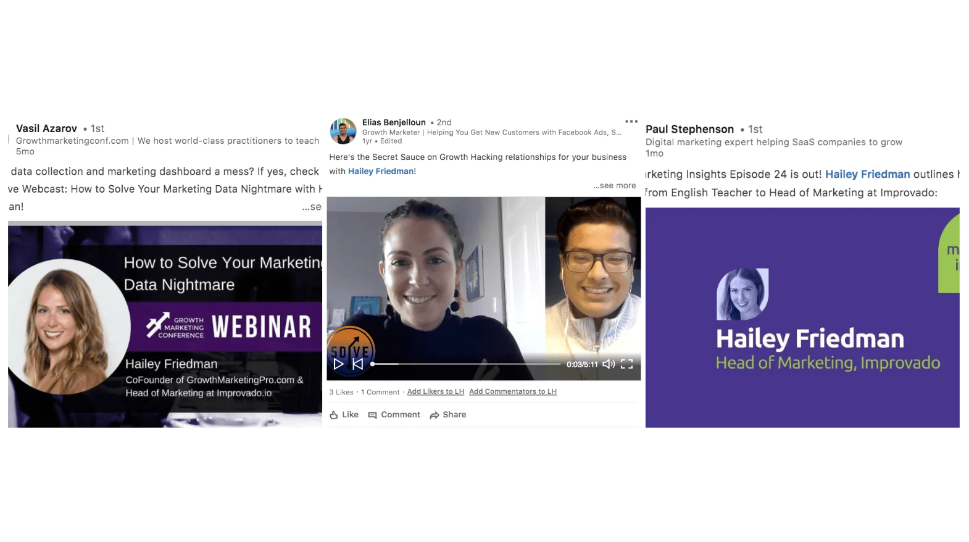Click Hailey Friedman's circular photo on webinar image
The height and width of the screenshot is (542, 969).
[68, 327]
